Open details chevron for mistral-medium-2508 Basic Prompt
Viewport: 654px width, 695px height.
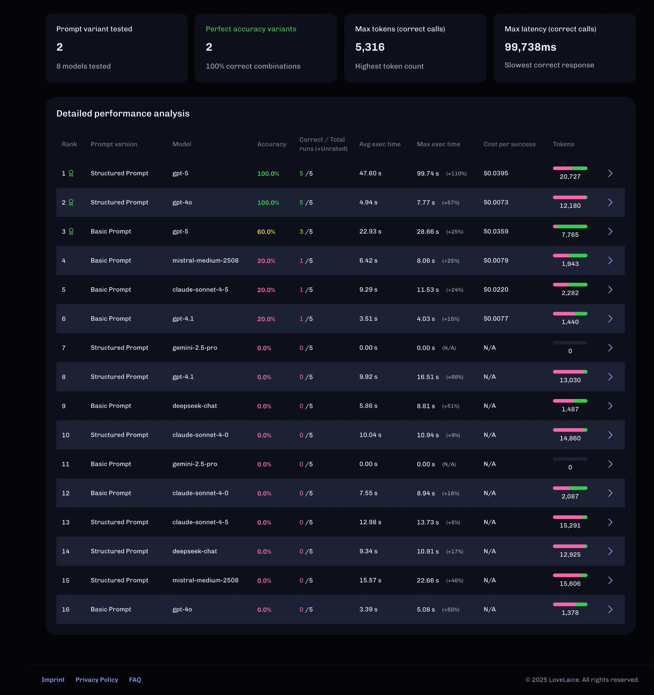(610, 260)
